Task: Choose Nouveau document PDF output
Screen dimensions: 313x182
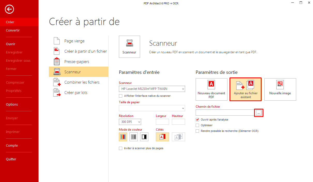Action: (211, 90)
